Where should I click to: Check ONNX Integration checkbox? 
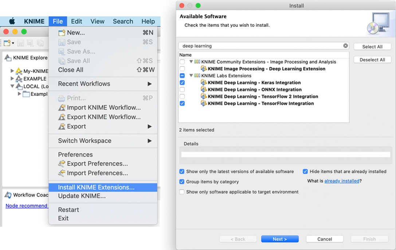coord(182,89)
